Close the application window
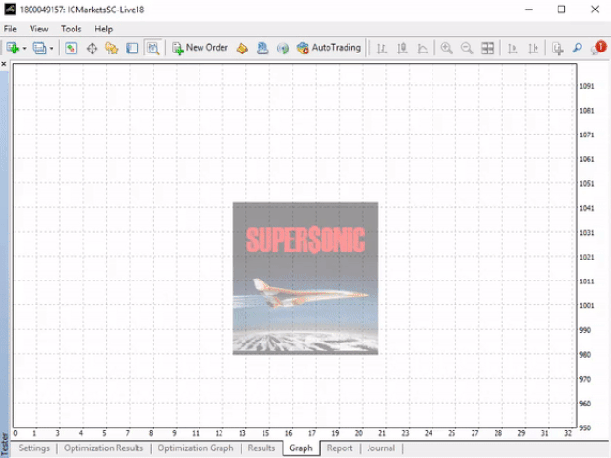 [595, 10]
